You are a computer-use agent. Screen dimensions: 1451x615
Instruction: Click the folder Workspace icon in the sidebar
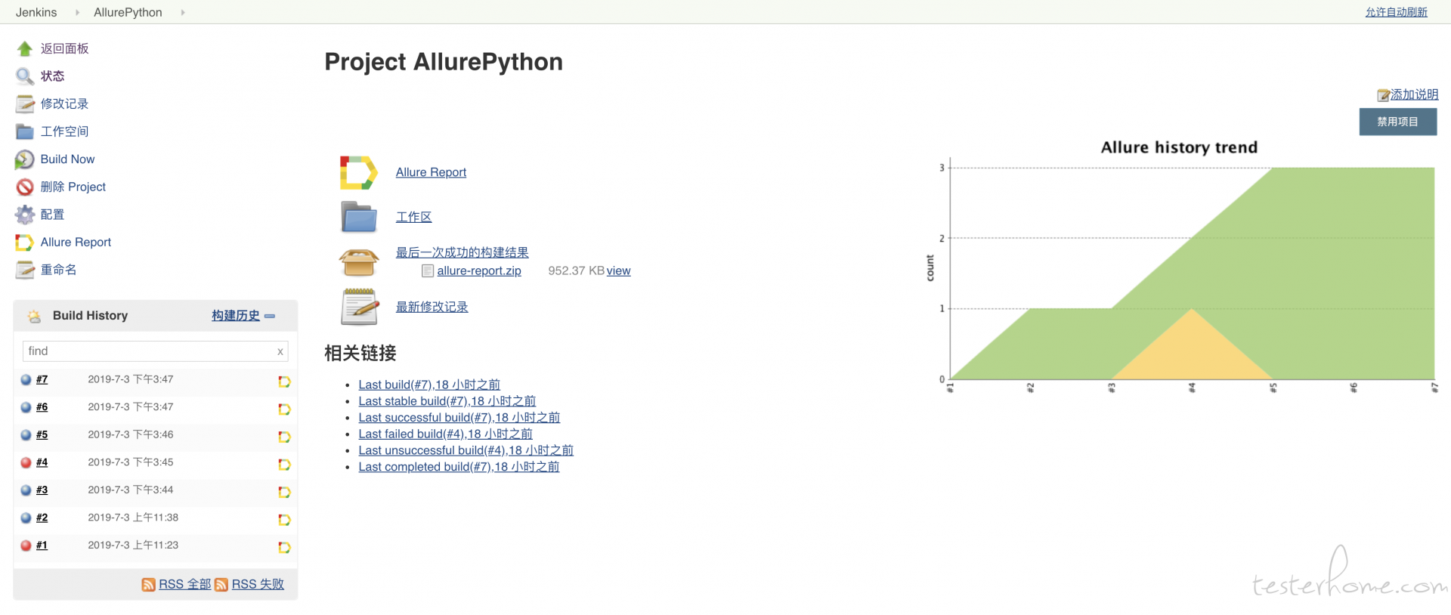pos(25,131)
